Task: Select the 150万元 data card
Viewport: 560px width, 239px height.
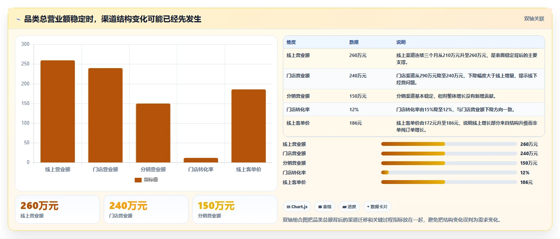Action: tap(235, 209)
